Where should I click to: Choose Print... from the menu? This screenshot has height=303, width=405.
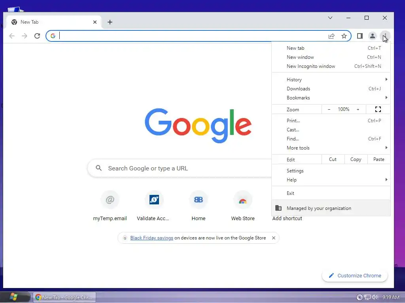(331, 121)
